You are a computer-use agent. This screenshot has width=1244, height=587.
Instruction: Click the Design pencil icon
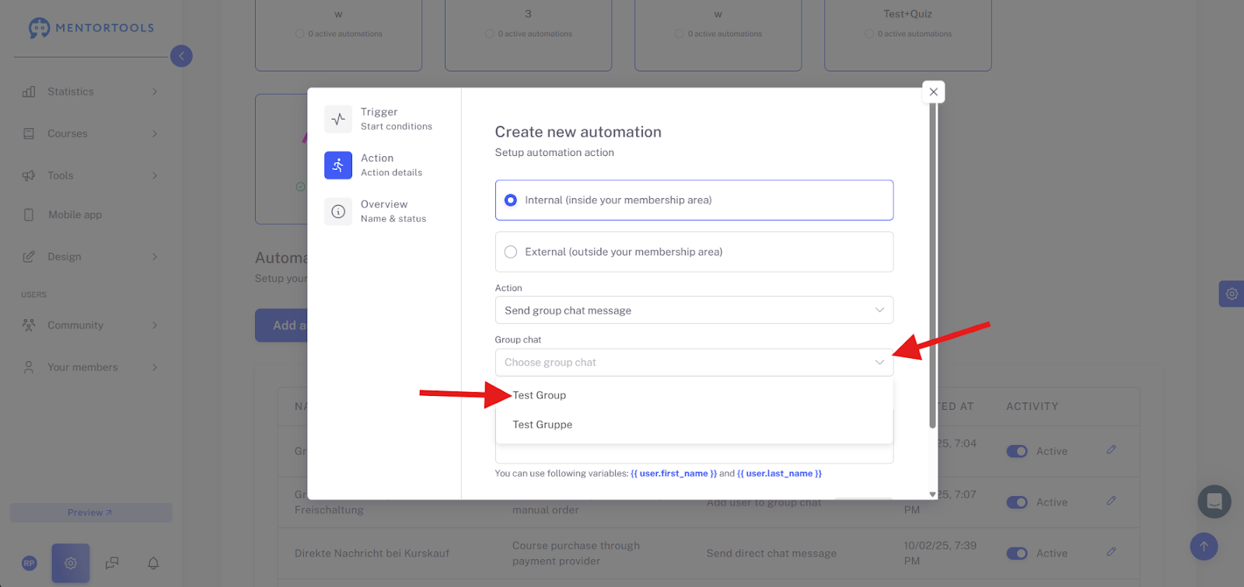tap(29, 257)
